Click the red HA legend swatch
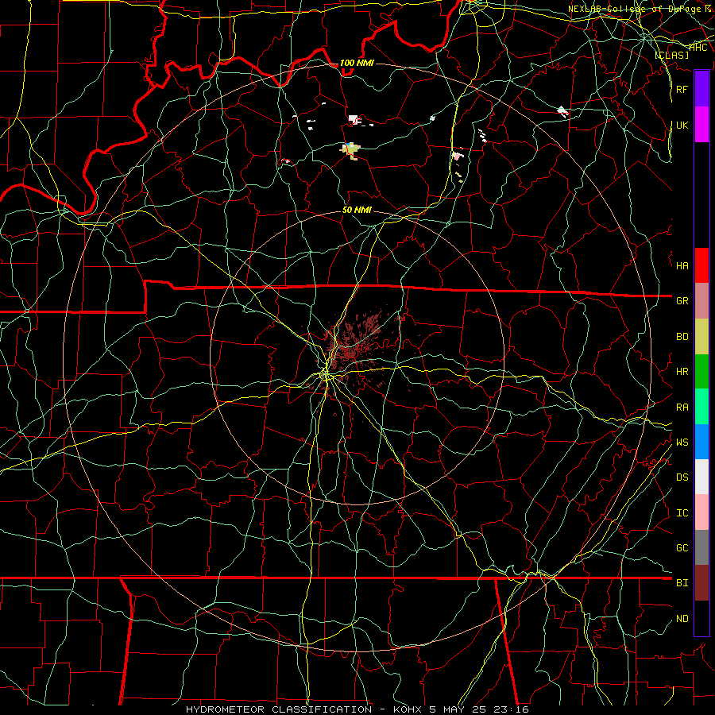 click(701, 265)
